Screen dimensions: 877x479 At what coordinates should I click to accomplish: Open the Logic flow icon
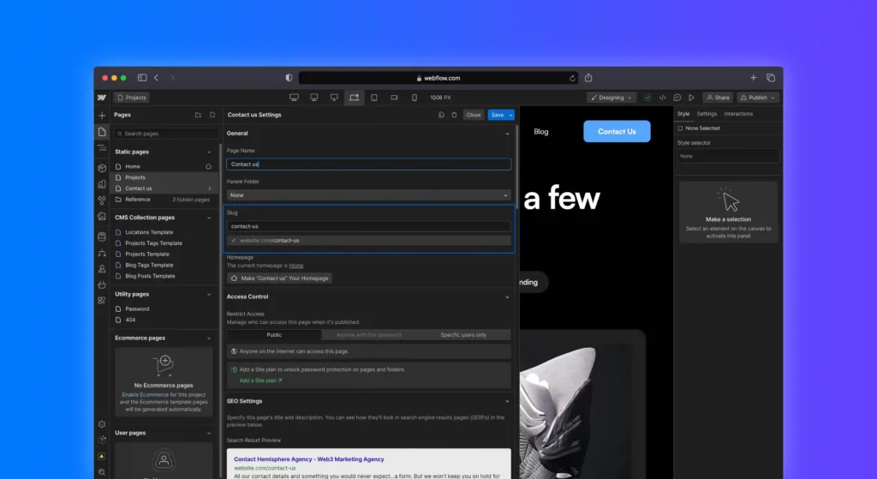(102, 253)
